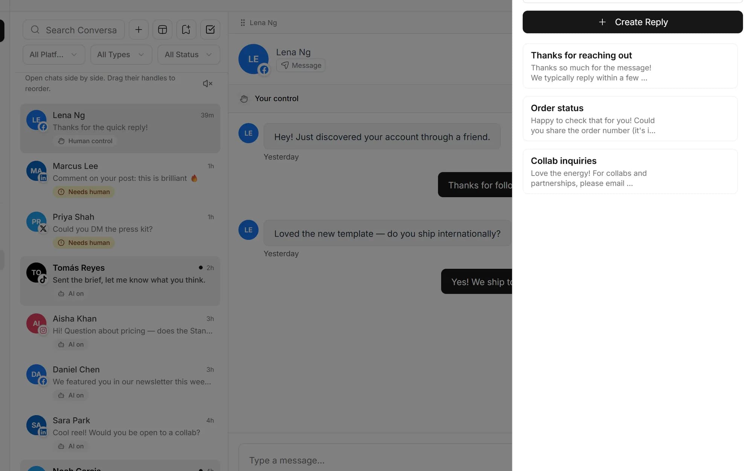753x471 pixels.
Task: Click Marcus Lee's LinkedIn avatar
Action: pyautogui.click(x=36, y=171)
